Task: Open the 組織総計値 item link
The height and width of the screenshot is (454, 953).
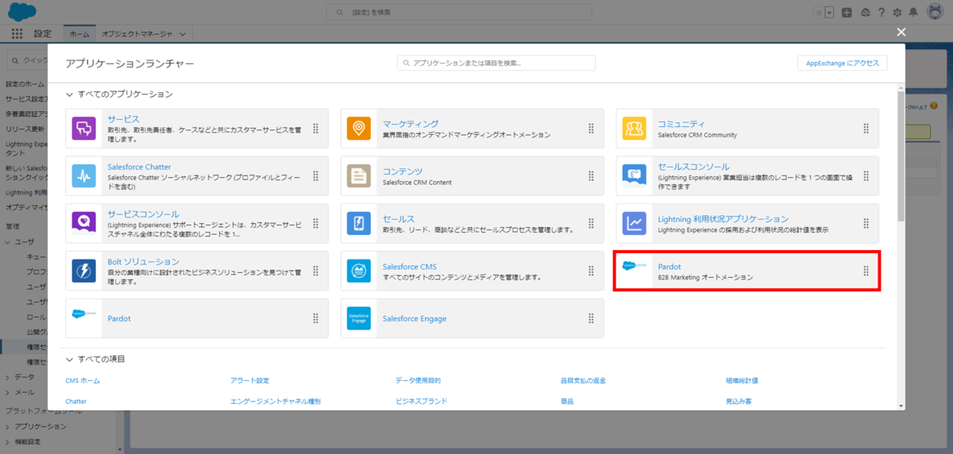Action: (742, 381)
